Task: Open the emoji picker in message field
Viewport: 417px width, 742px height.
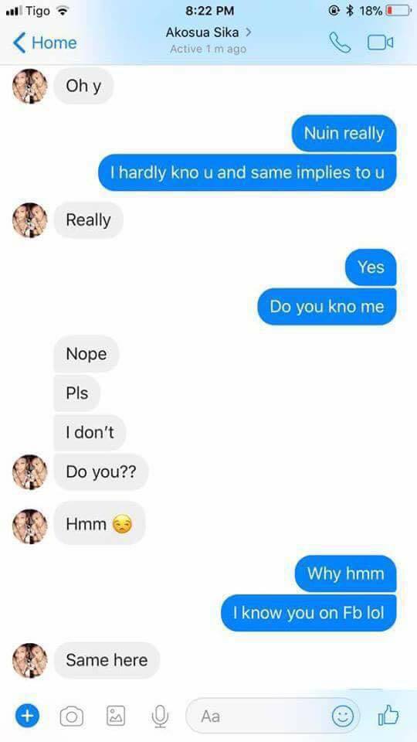Action: tap(342, 716)
